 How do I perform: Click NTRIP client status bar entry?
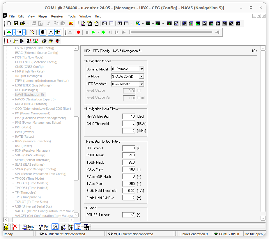pyautogui.click(x=62, y=234)
